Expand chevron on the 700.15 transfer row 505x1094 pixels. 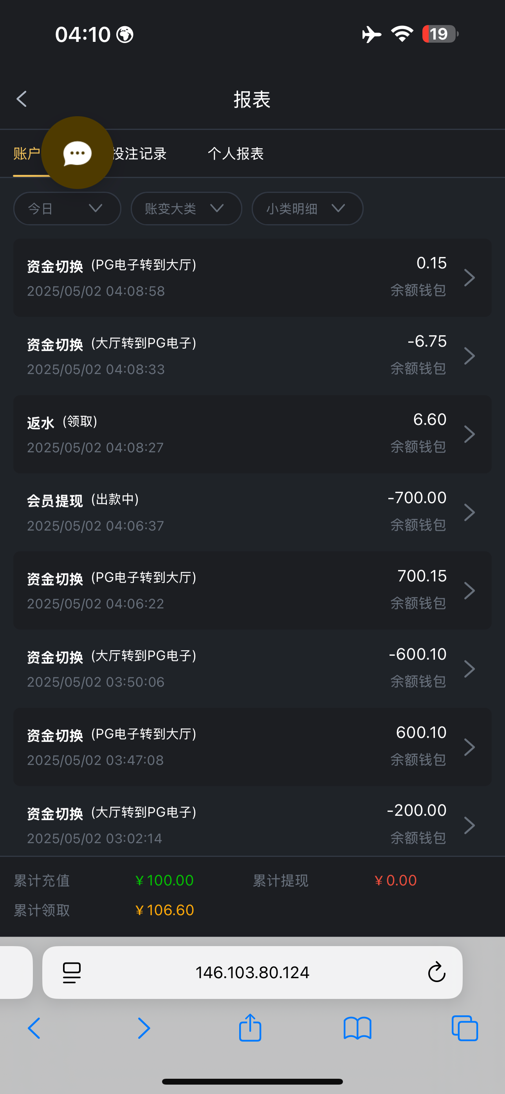(469, 590)
